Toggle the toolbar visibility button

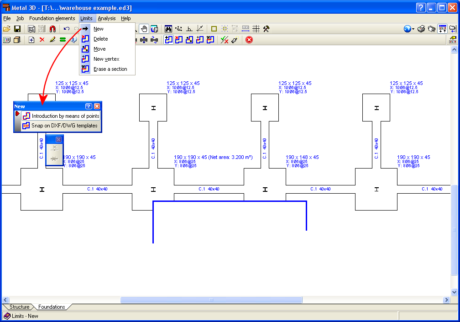click(442, 29)
